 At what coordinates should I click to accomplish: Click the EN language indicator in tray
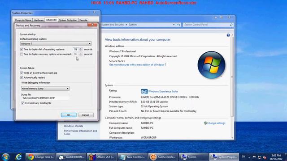click(243, 157)
